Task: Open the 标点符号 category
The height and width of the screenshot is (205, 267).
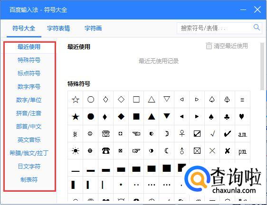Action: coord(29,74)
